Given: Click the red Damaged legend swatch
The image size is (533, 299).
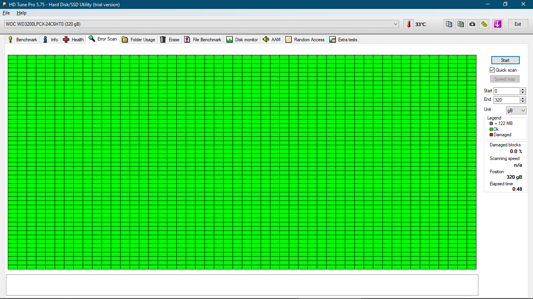Looking at the screenshot, I should 491,135.
